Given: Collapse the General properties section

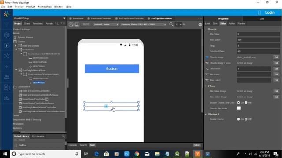Looking at the screenshot, I should pyautogui.click(x=206, y=29).
